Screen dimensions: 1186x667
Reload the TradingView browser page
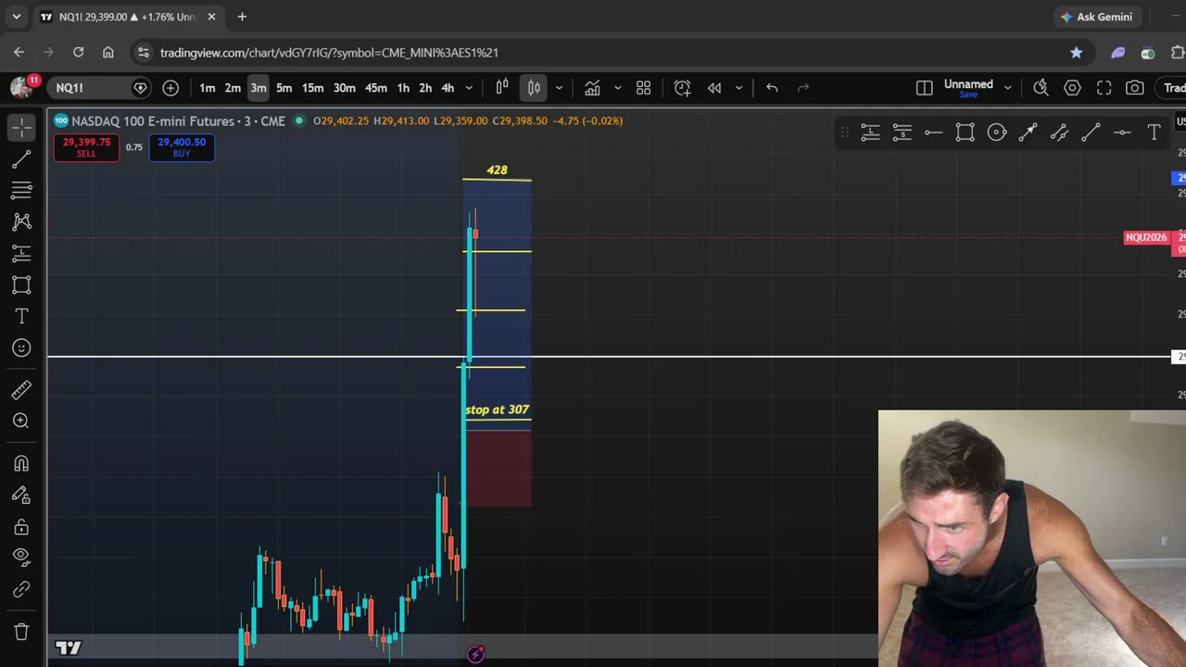point(78,53)
